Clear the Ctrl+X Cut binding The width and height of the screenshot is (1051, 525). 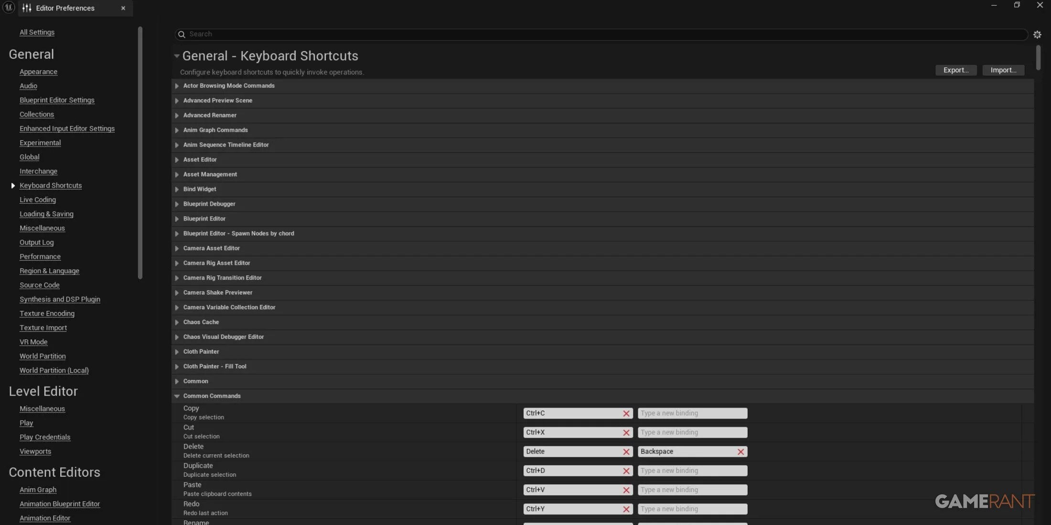click(626, 432)
